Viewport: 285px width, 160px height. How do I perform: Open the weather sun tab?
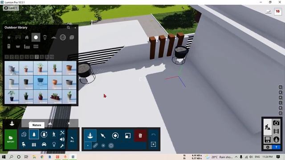tap(69, 124)
